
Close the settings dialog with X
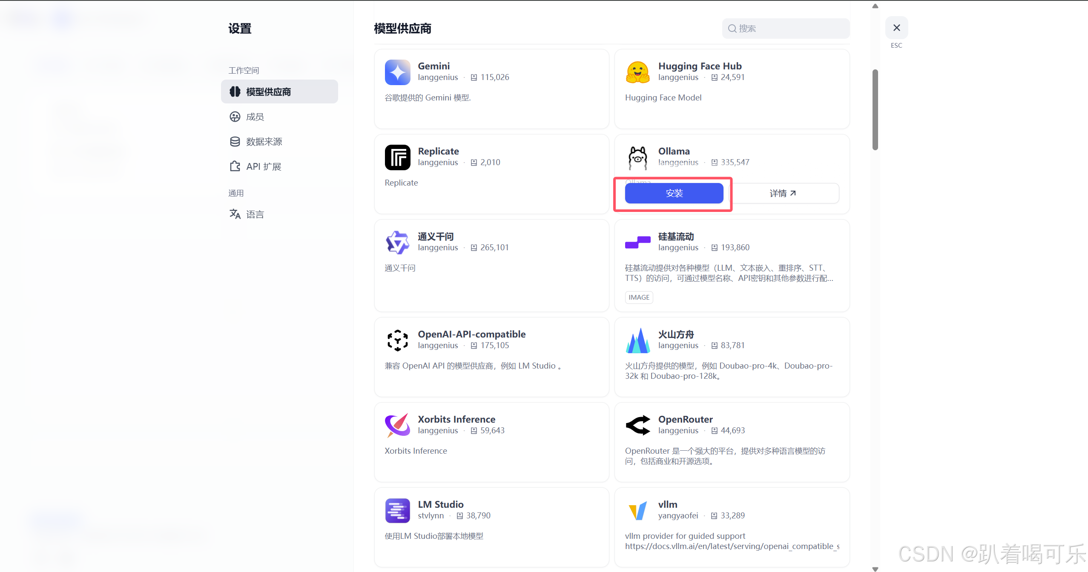click(896, 28)
